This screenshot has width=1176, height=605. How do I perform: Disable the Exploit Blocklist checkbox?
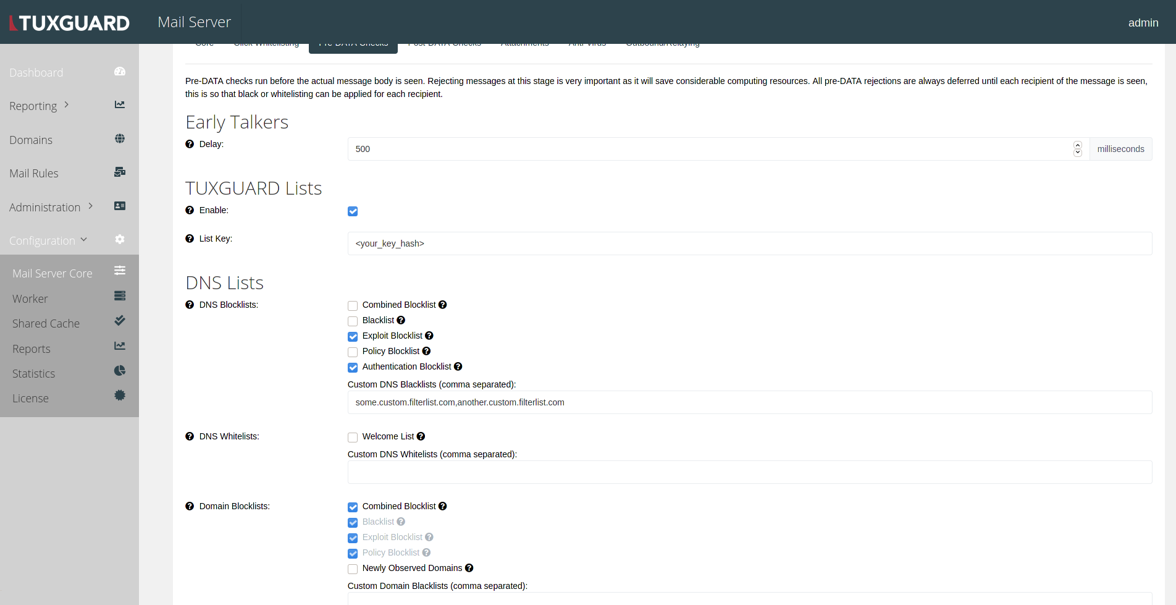tap(352, 336)
